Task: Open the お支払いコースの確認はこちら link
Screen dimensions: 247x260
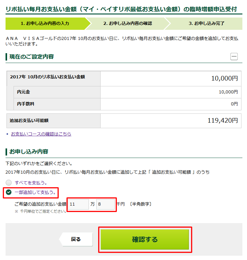Action: coord(41,134)
